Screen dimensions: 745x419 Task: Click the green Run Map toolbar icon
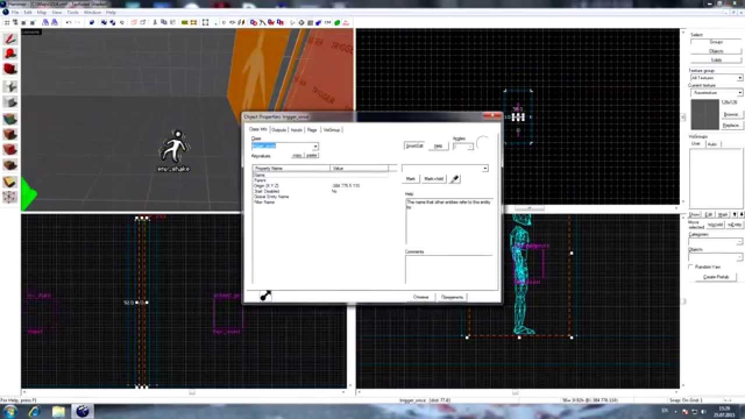(x=337, y=23)
